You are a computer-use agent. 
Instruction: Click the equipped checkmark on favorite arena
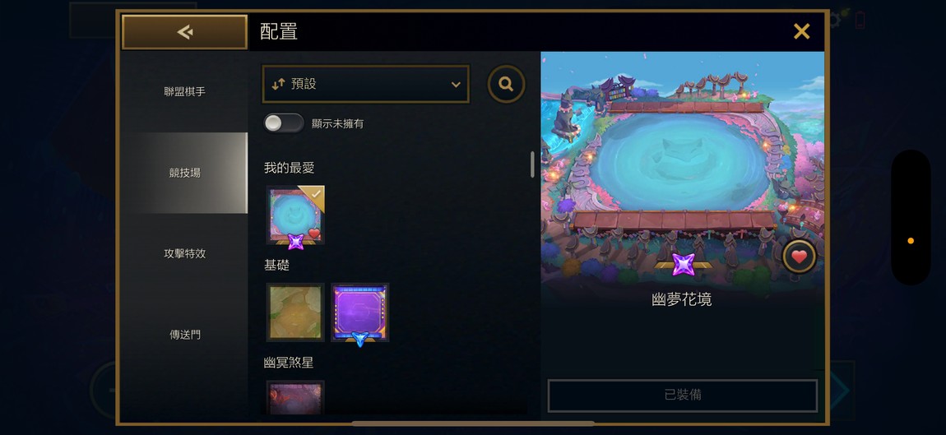point(316,194)
